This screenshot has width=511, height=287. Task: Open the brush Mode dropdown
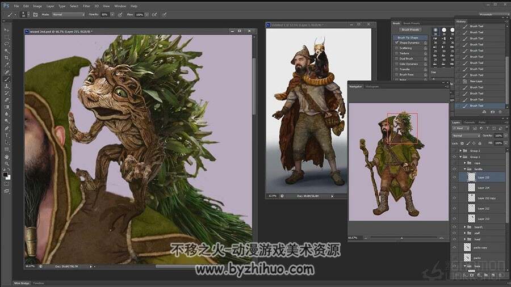[x=68, y=15]
